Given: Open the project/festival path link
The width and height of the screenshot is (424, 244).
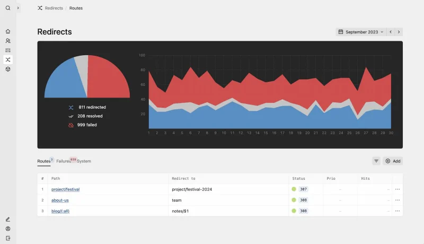Looking at the screenshot, I should pos(65,189).
